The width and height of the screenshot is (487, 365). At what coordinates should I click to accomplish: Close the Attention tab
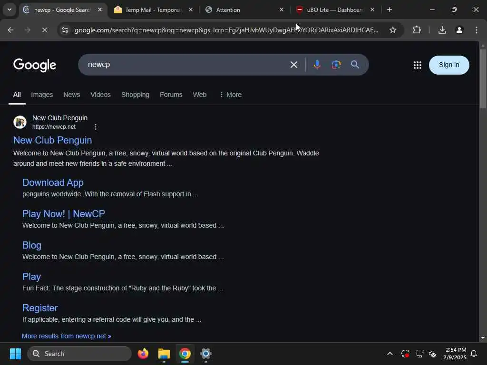(282, 10)
